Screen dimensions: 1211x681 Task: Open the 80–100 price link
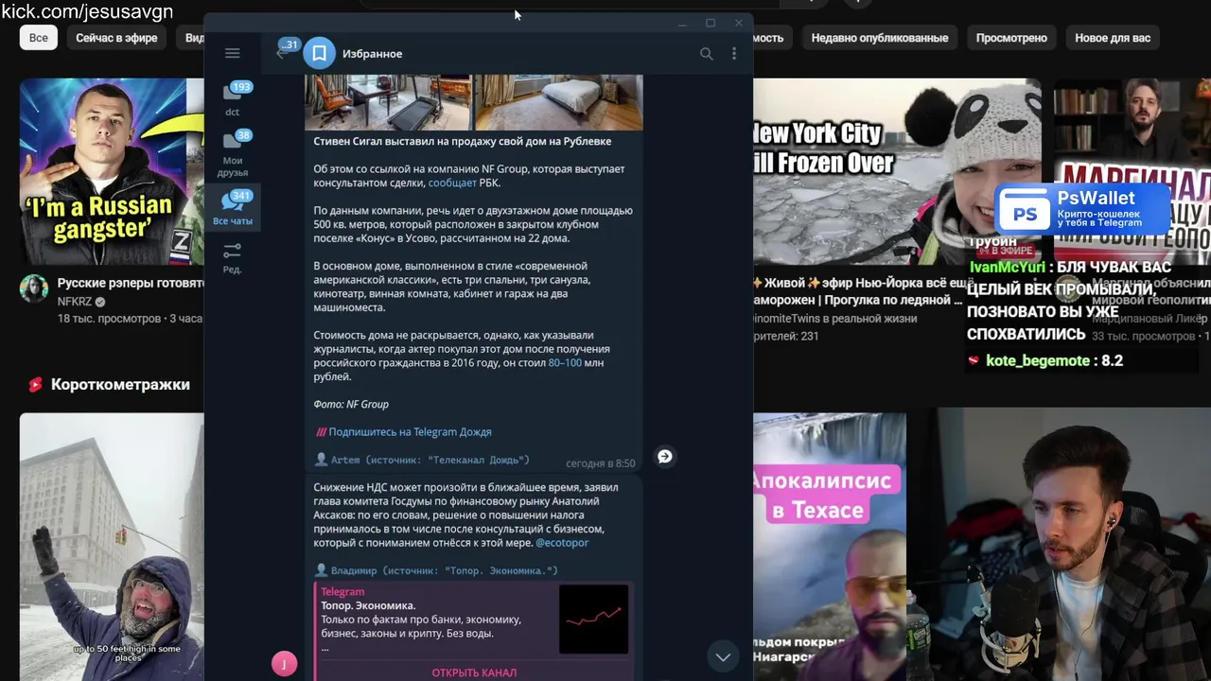(x=565, y=363)
